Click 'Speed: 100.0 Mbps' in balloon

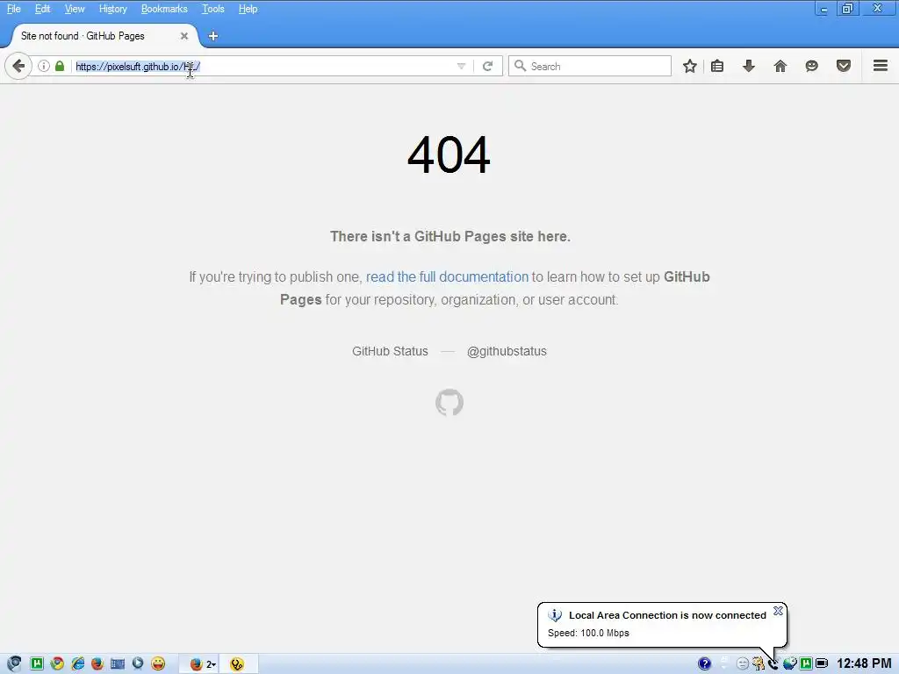tap(588, 633)
